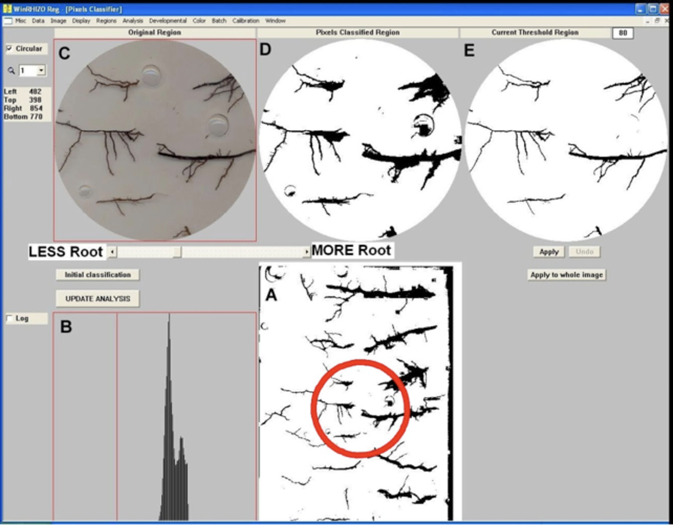Image resolution: width=673 pixels, height=530 pixels.
Task: Click the magnifier zoom icon
Action: [x=11, y=70]
